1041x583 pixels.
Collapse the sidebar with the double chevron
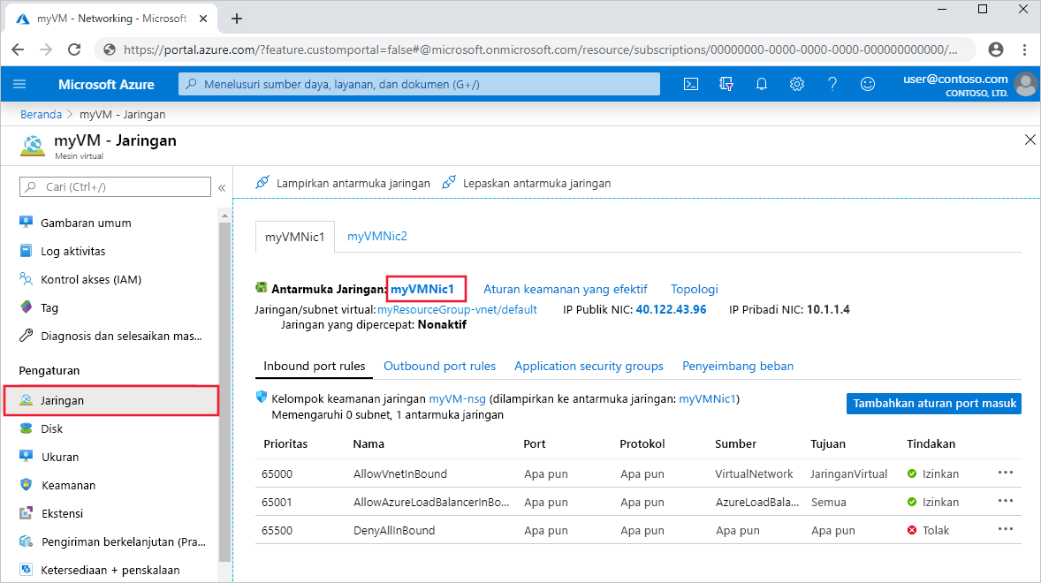pos(223,186)
